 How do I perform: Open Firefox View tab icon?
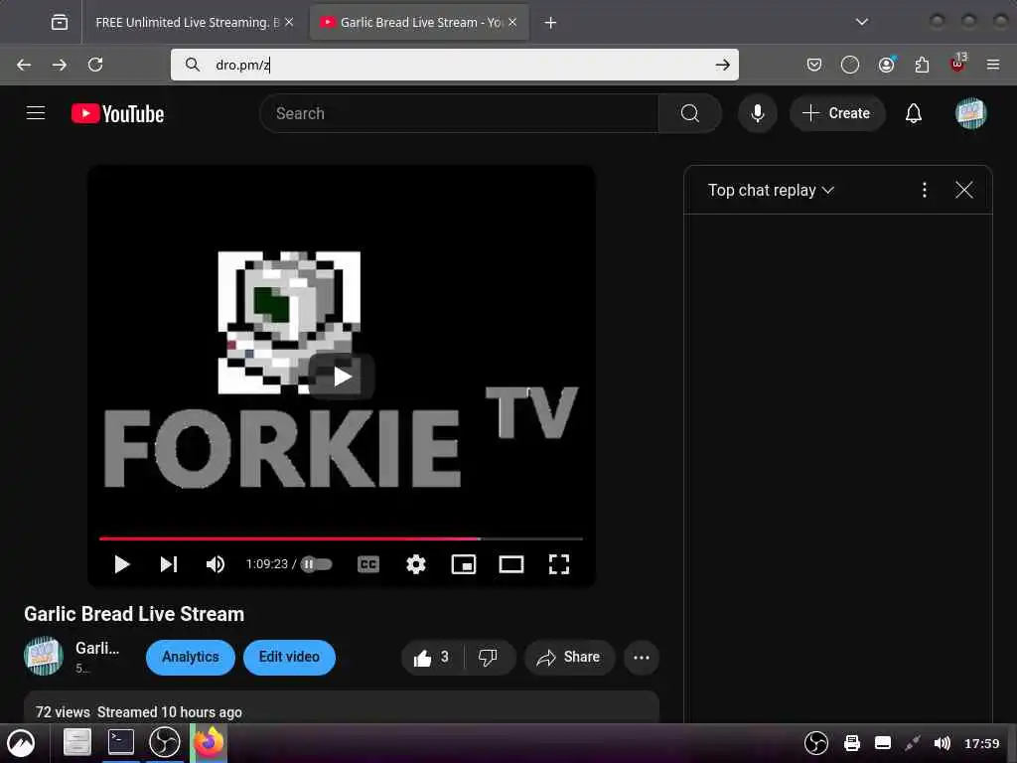pos(59,23)
